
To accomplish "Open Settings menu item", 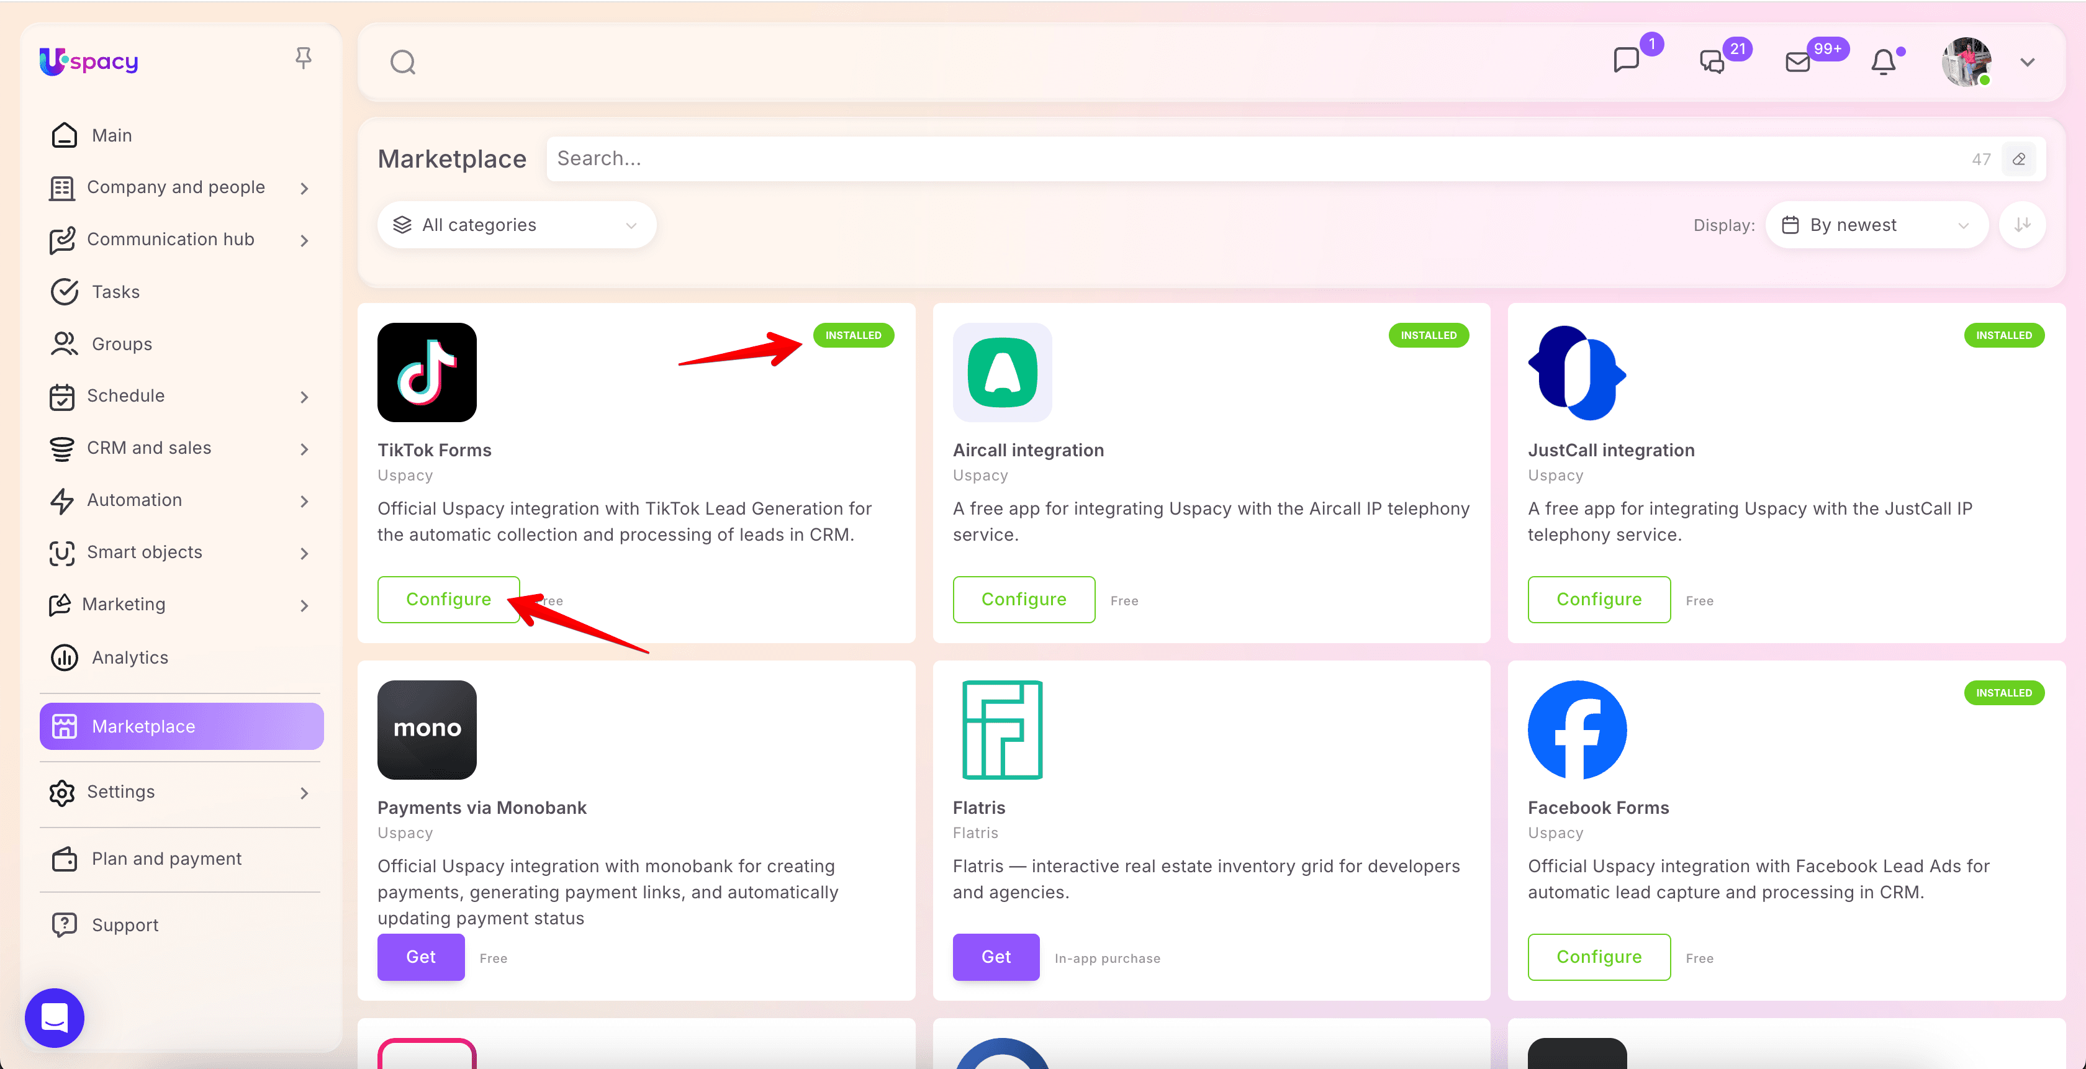I will coord(120,792).
